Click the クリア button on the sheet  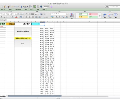click(x=23, y=43)
